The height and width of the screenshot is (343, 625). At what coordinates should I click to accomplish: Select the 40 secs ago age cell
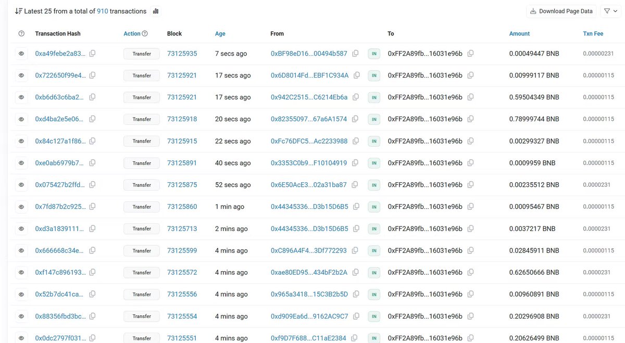click(x=233, y=163)
